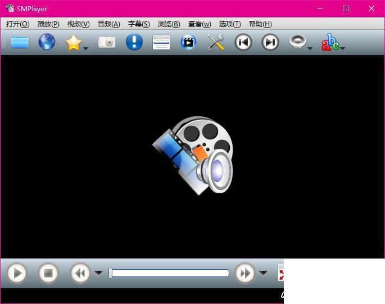Image resolution: width=385 pixels, height=304 pixels.
Task: Open a URL with the globe icon
Action: (47, 42)
